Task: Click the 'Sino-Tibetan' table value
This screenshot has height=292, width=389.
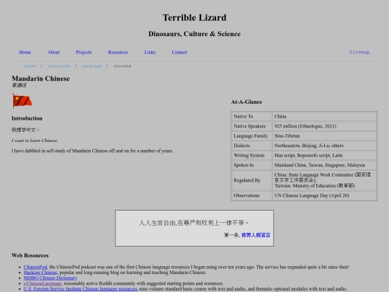Action: click(324, 136)
